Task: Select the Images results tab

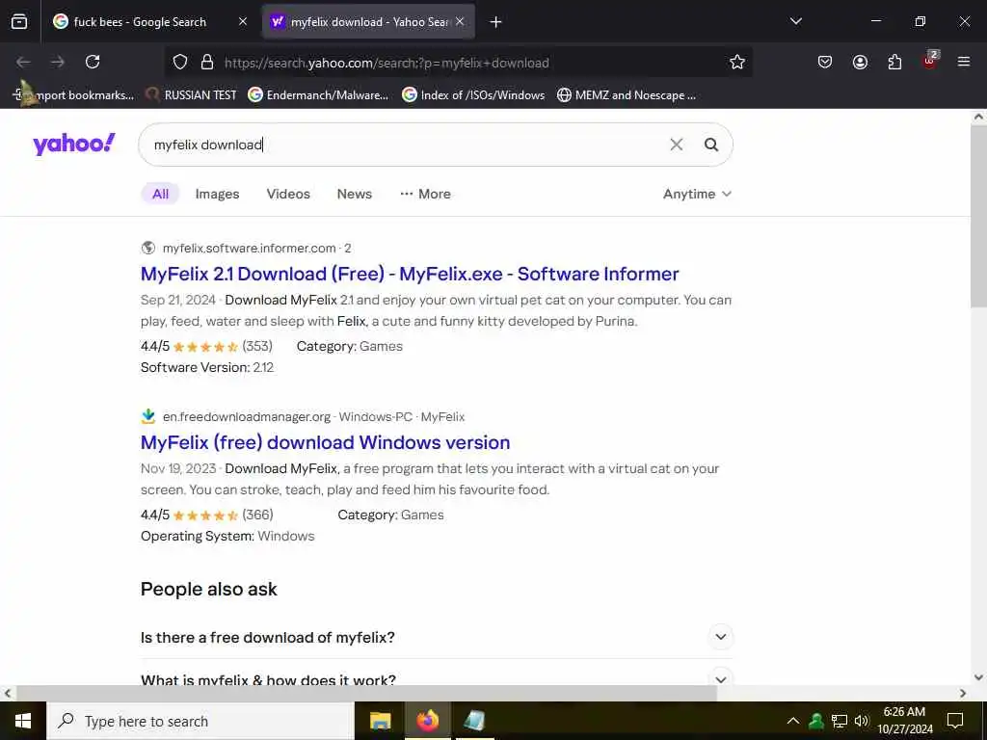Action: (x=217, y=194)
